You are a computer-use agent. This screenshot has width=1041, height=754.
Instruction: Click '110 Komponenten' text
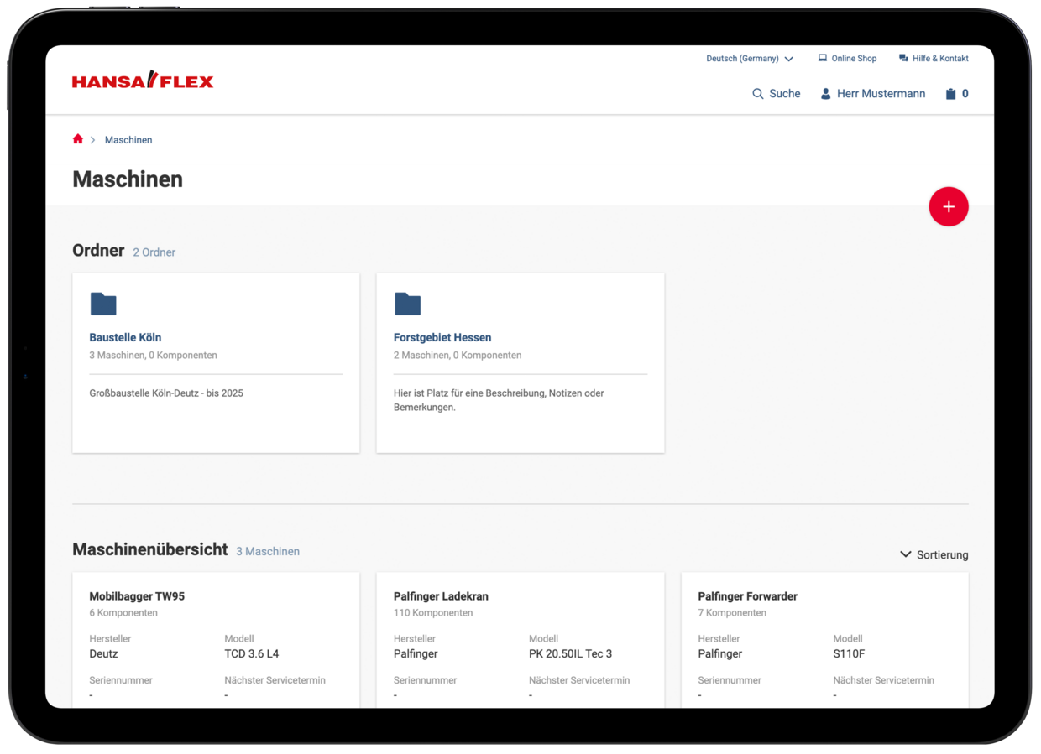pos(433,613)
